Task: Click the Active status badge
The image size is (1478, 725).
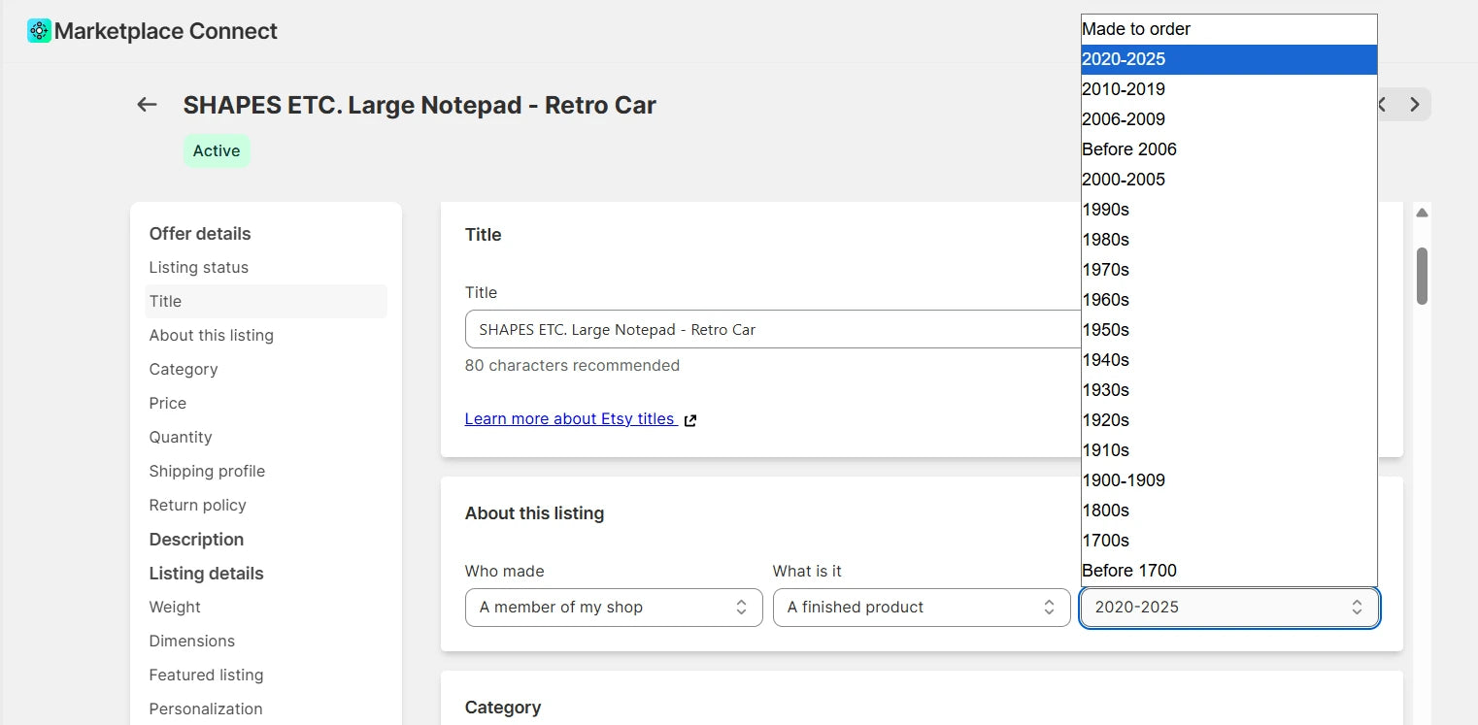Action: 217,150
